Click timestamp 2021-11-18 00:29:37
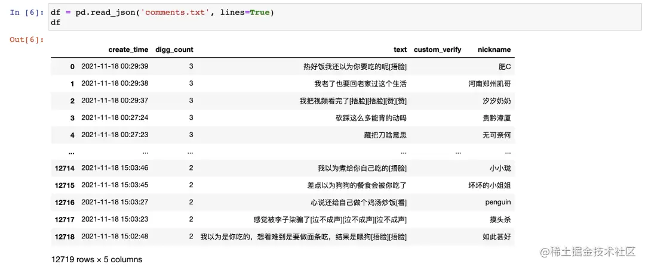This screenshot has height=267, width=645. pos(115,101)
